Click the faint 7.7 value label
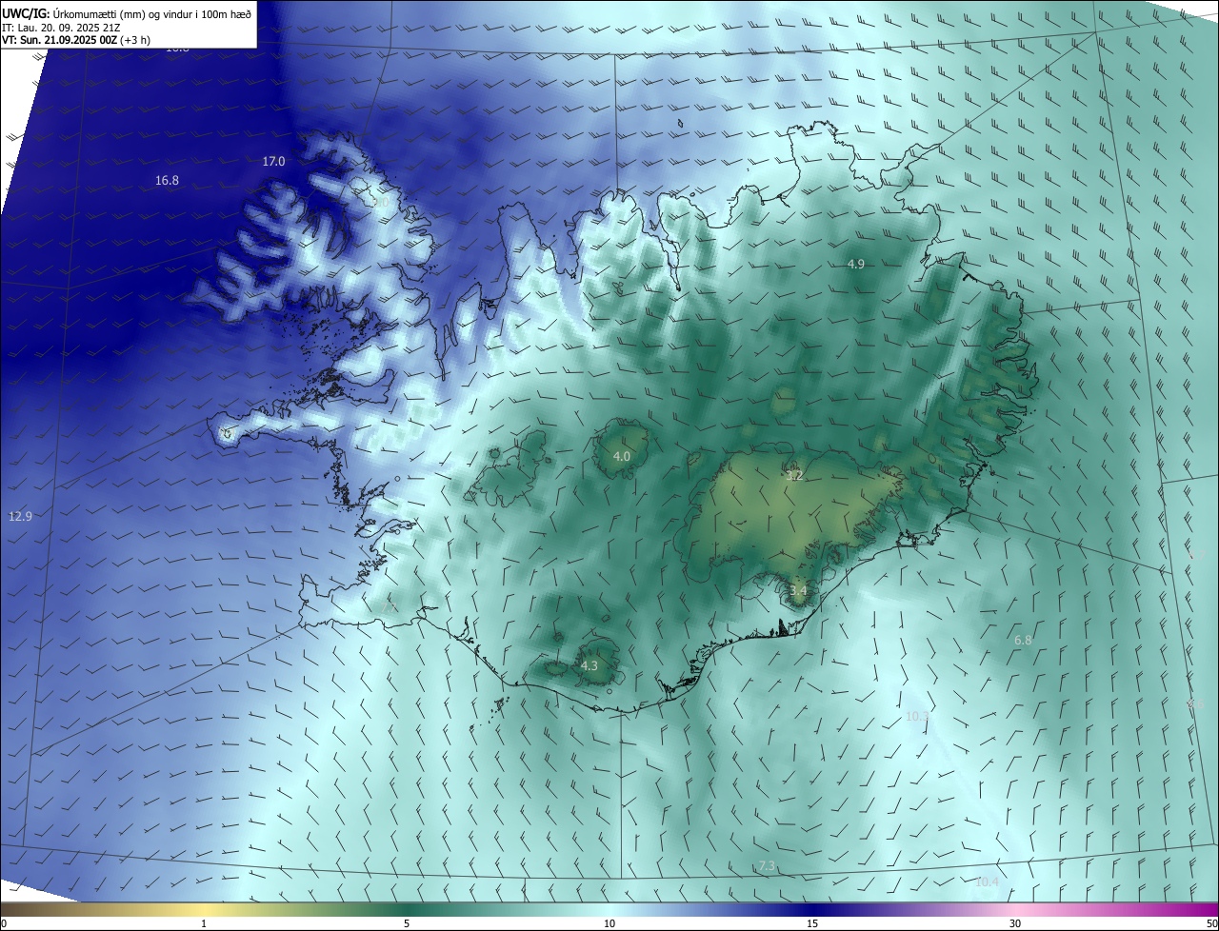The image size is (1219, 931). (390, 606)
